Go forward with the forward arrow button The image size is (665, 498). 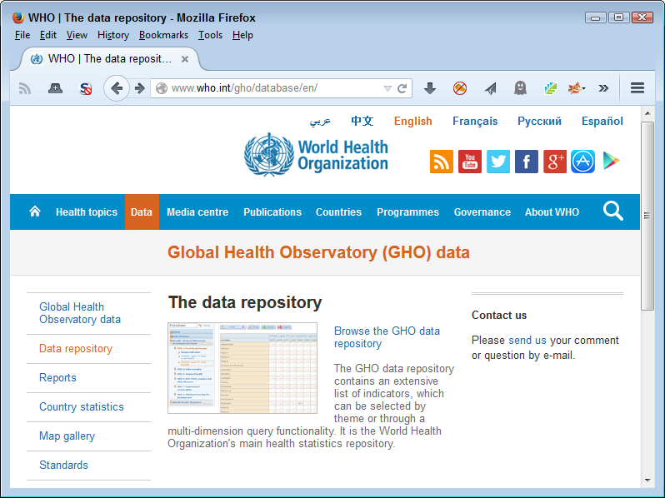pyautogui.click(x=139, y=88)
